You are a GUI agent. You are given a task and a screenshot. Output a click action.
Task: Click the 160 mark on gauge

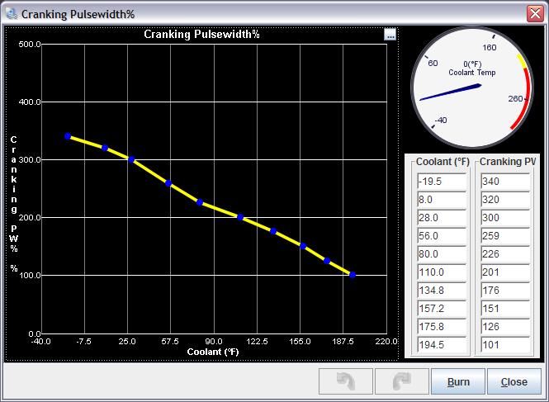[489, 48]
